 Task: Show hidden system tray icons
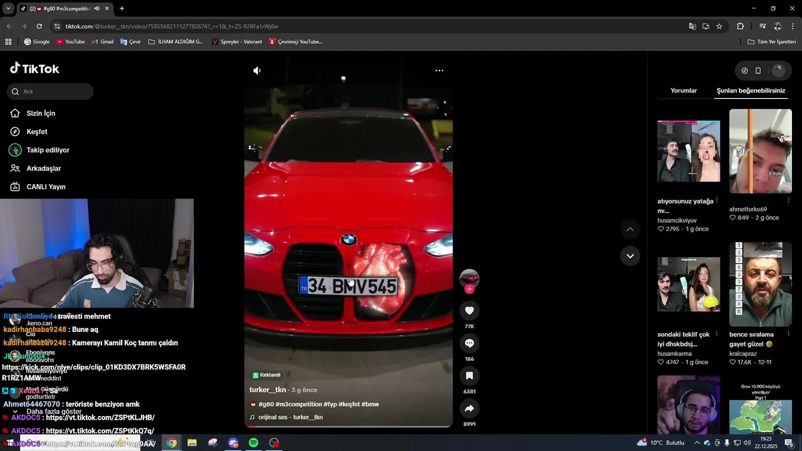coord(697,443)
